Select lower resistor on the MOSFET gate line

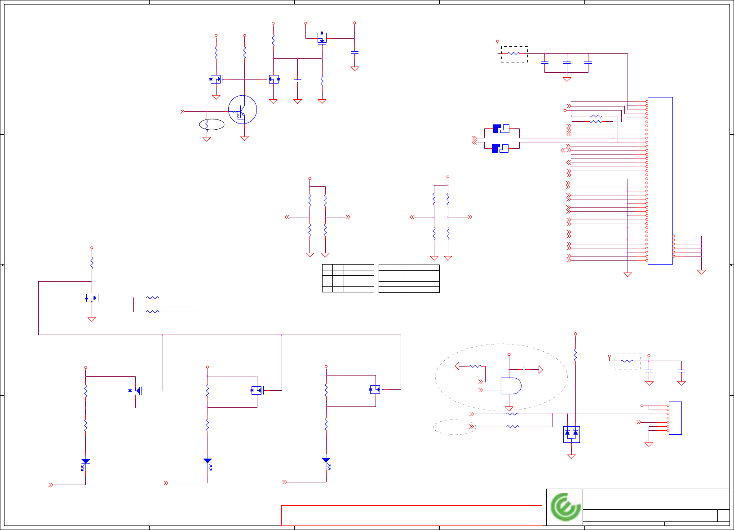coord(153,312)
